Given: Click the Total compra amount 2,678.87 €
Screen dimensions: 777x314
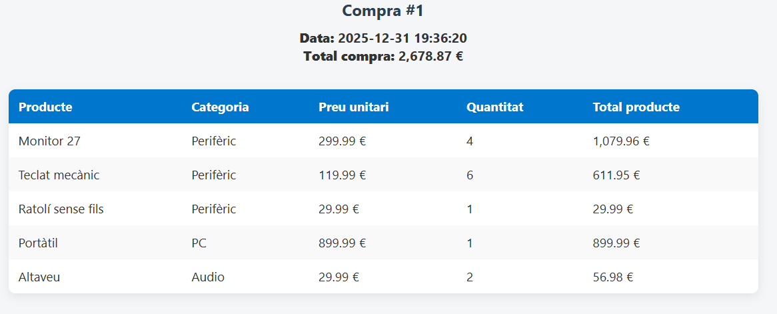Looking at the screenshot, I should pos(430,57).
